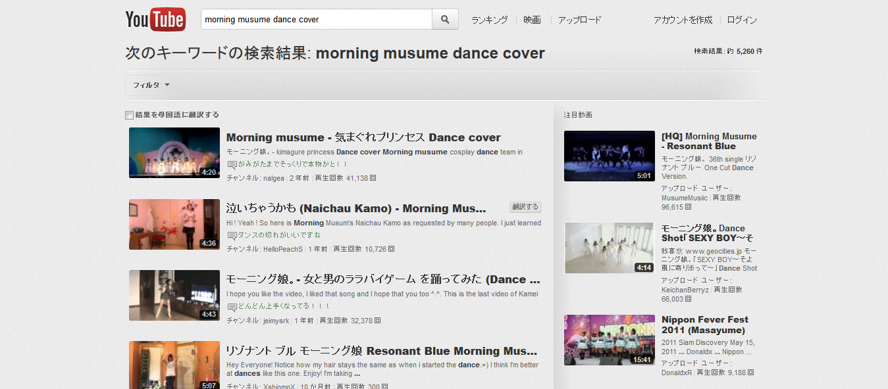Click the 4:36 video thumbnail
888x389 pixels.
174,224
